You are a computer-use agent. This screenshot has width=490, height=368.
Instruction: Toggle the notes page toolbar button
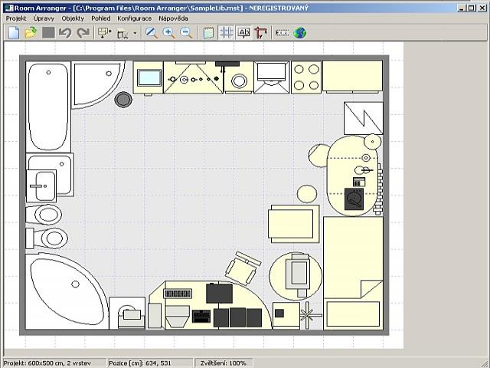tap(209, 32)
